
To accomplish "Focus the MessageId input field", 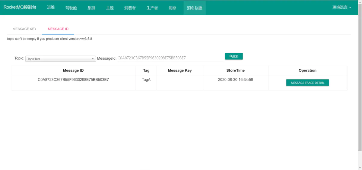I will (170, 58).
